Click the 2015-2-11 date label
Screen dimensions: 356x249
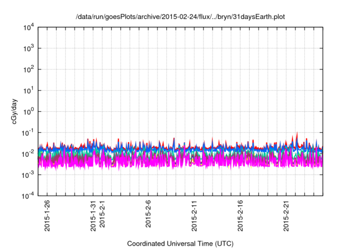coord(194,216)
